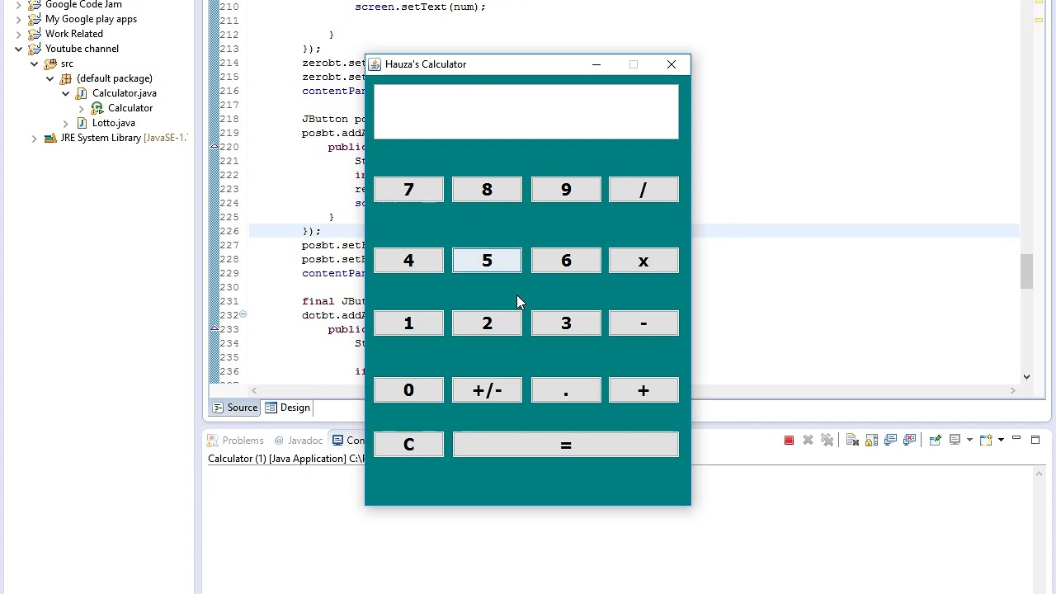Viewport: 1056px width, 594px height.
Task: Click calculator button 5
Action: pos(487,261)
